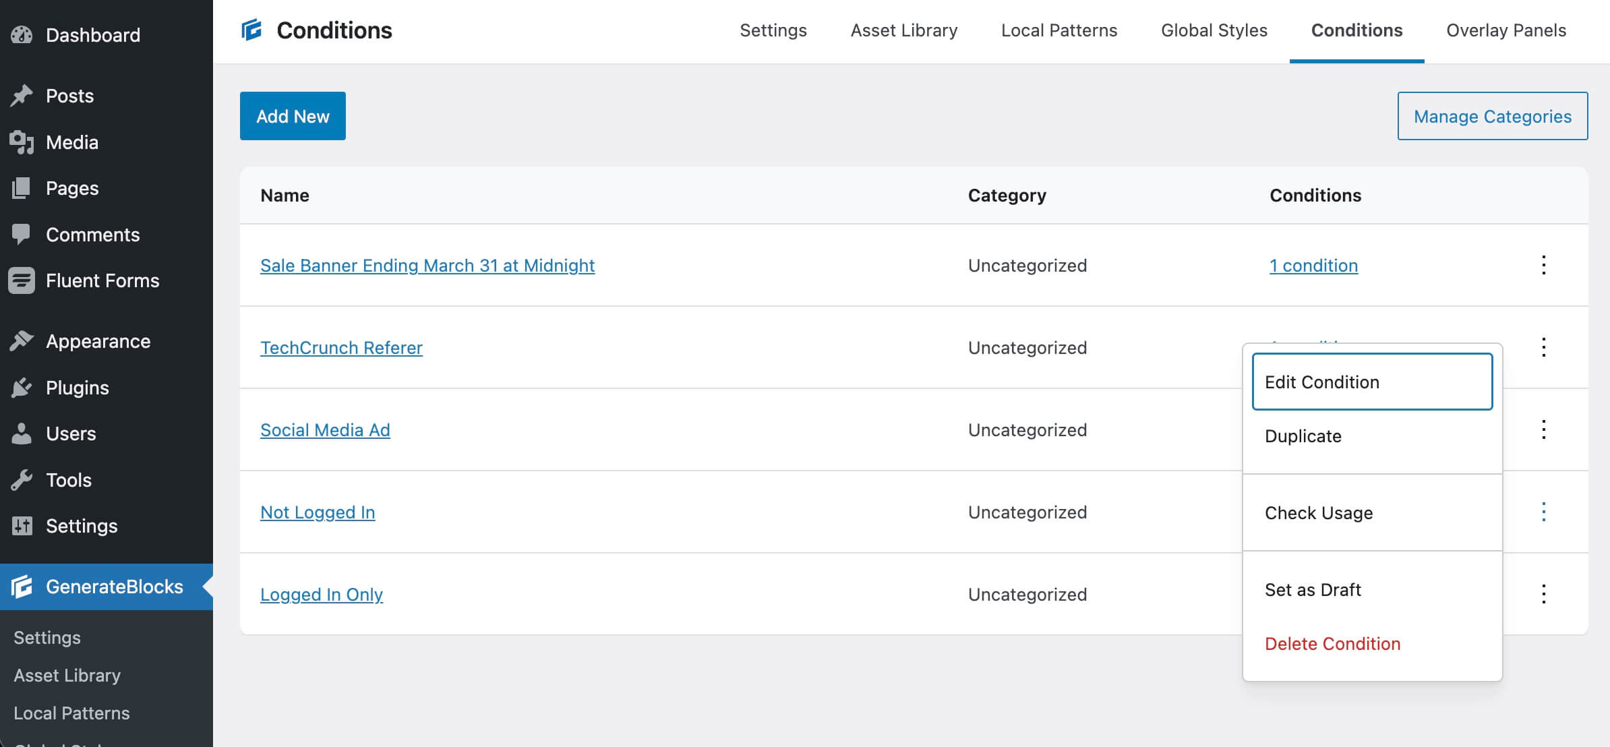Open the Overlay Panels tab
Viewport: 1610px width, 747px height.
[1505, 30]
